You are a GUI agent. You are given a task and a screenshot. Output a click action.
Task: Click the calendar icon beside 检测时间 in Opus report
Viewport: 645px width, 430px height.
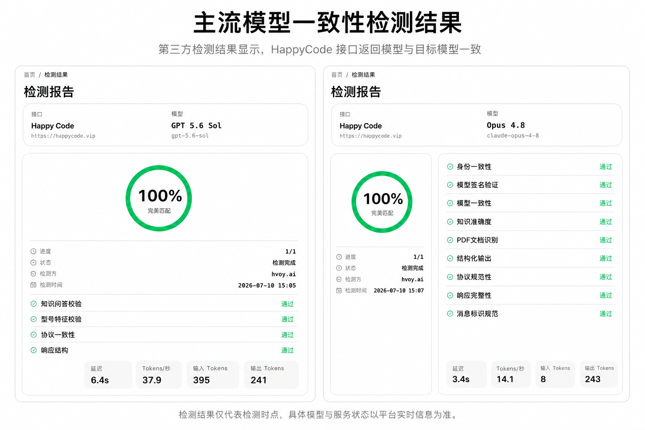tap(339, 291)
